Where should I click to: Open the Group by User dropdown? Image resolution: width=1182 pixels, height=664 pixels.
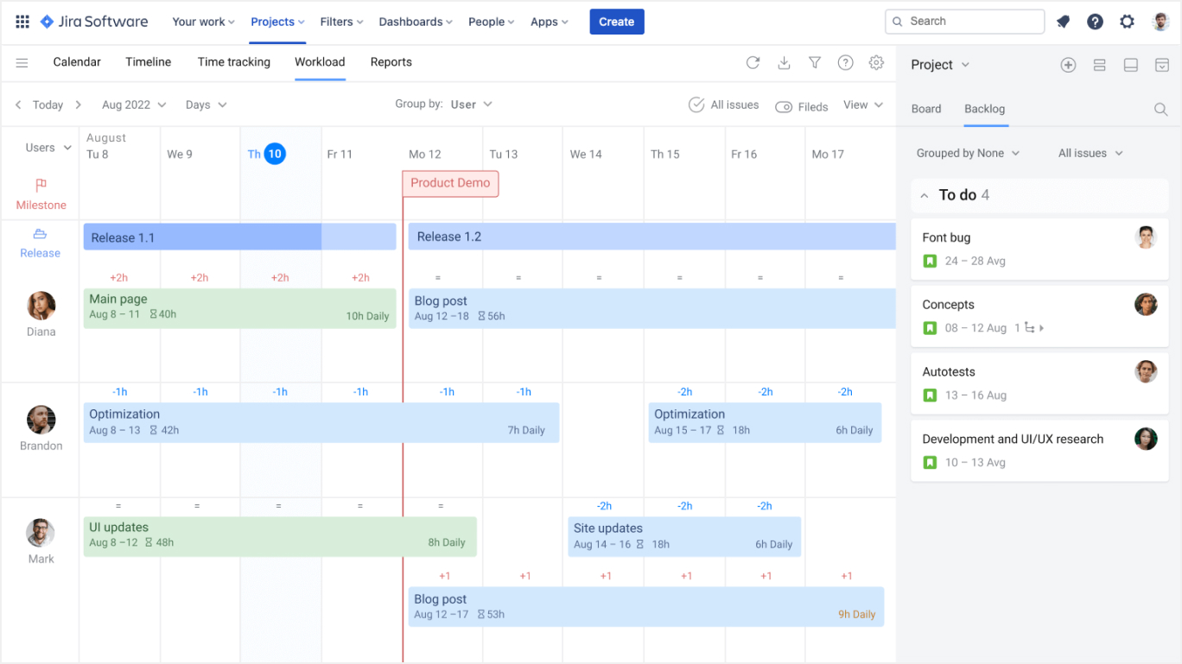pos(471,104)
